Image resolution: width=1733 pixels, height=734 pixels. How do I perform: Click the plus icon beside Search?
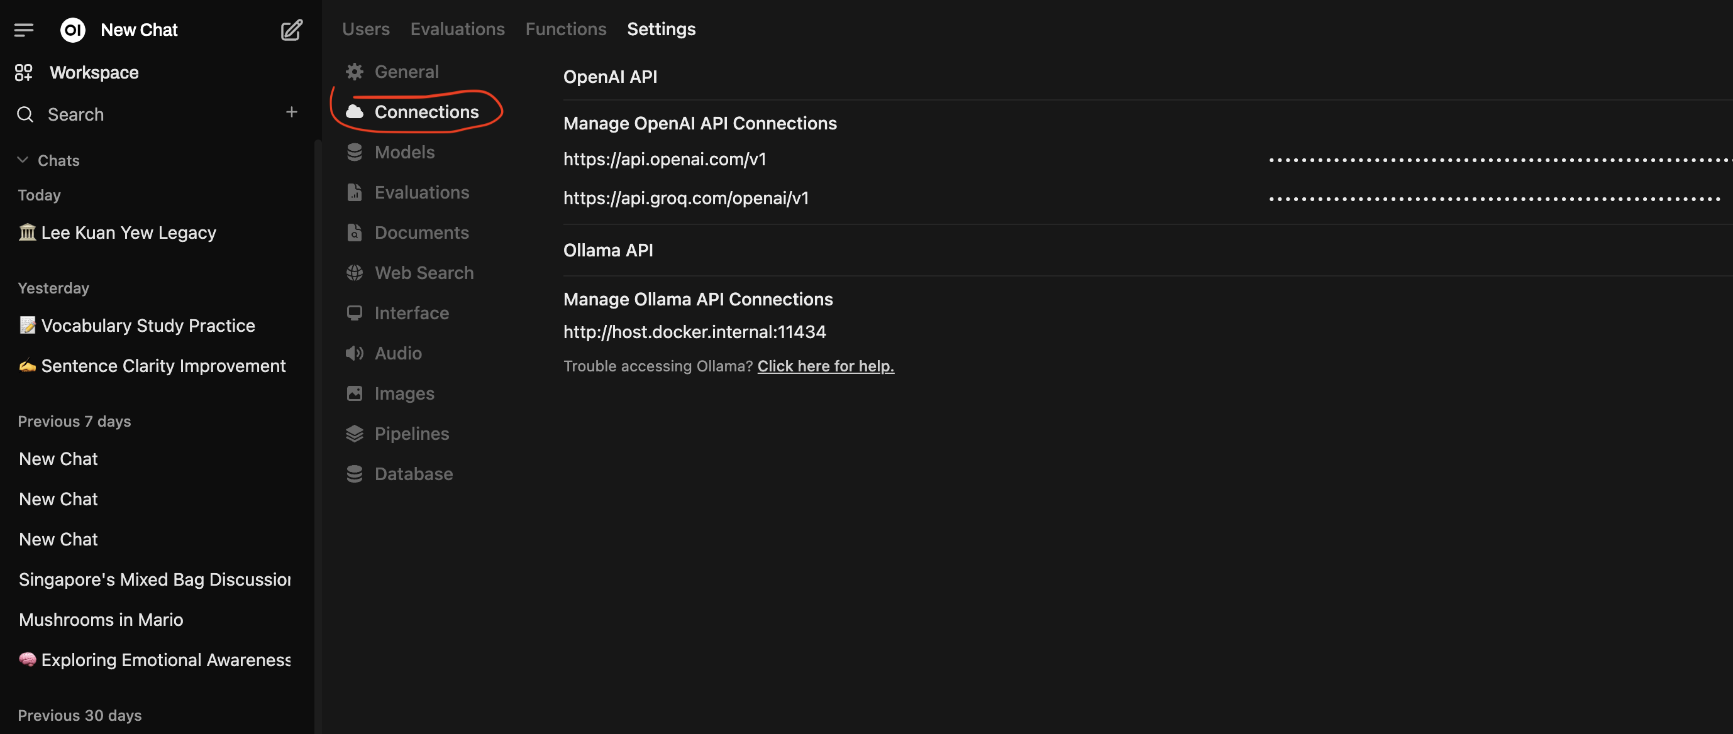point(291,112)
